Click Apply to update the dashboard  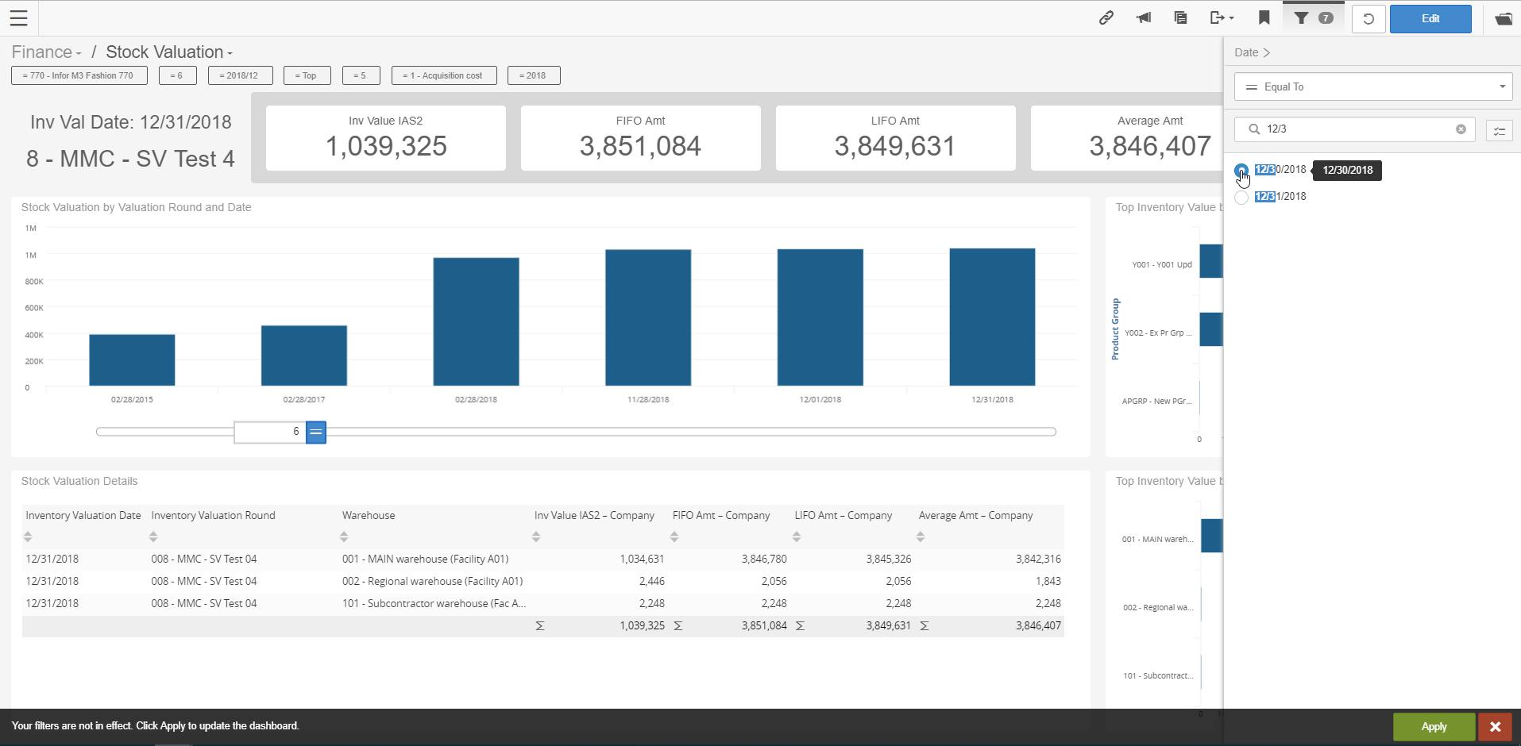point(1434,726)
